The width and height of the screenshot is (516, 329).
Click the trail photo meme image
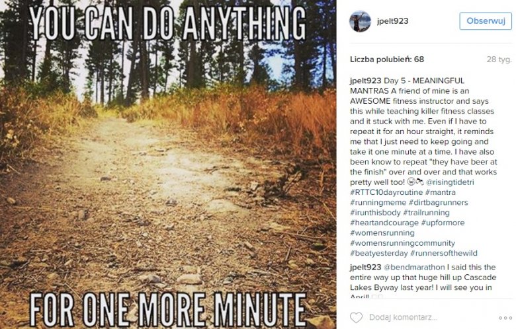coord(168,164)
